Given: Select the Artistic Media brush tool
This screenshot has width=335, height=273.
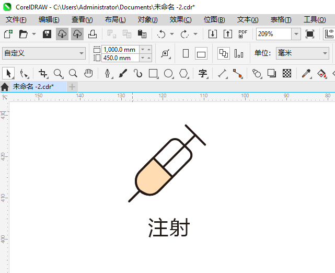Looking at the screenshot, I should coord(123,73).
